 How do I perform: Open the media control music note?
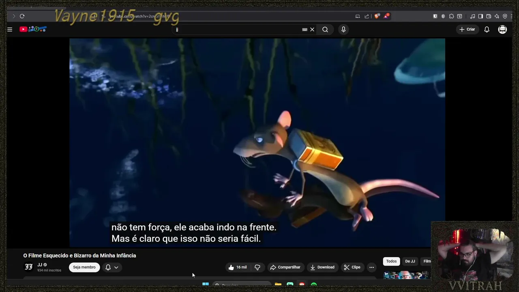(x=472, y=16)
